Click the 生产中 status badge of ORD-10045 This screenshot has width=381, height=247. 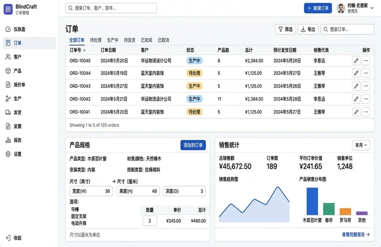coord(195,61)
